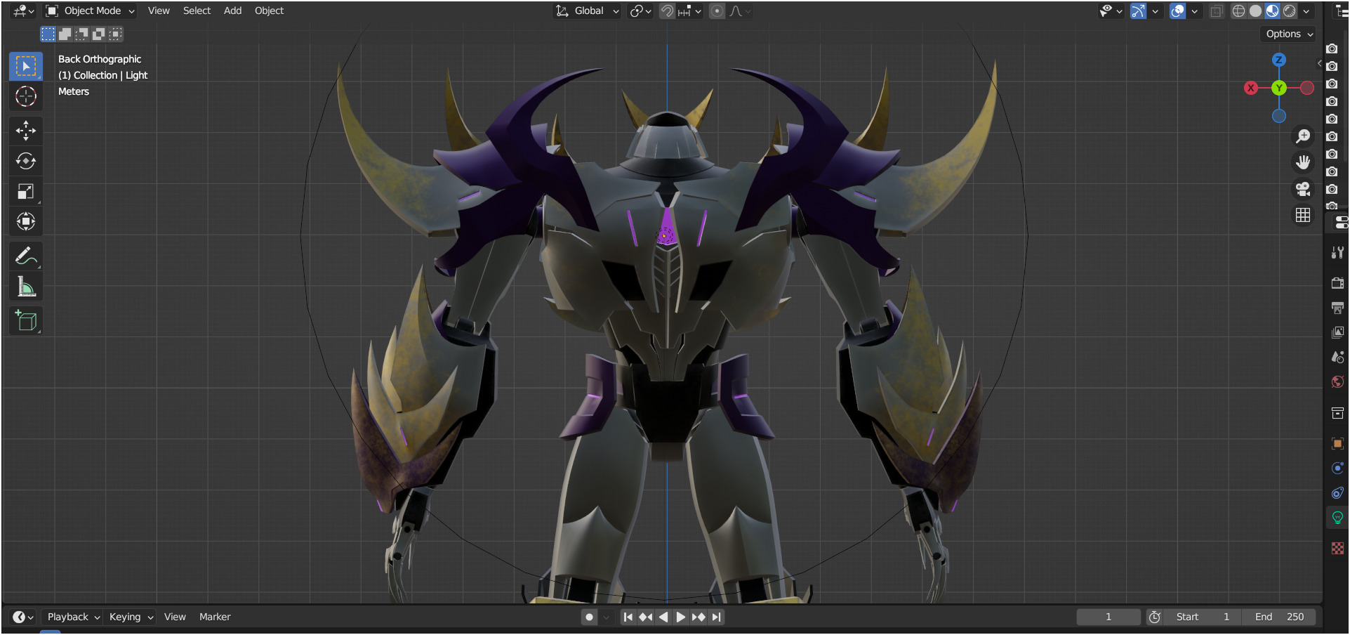Open the proportional editing falloff dropdown

click(740, 11)
